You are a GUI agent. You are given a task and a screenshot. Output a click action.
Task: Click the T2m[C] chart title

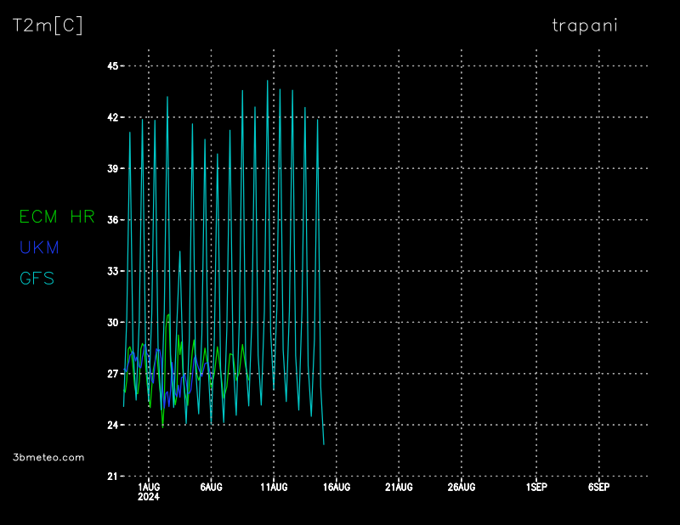[48, 25]
